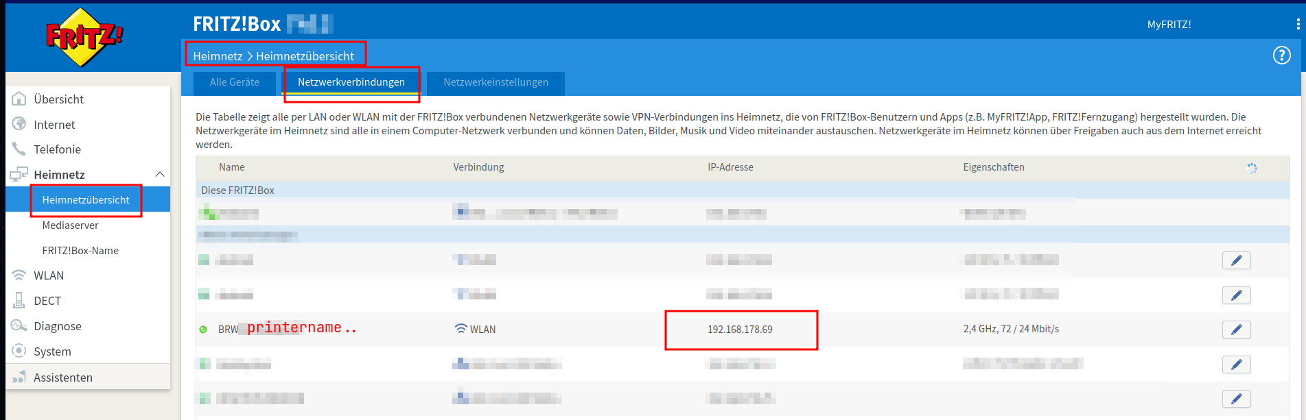This screenshot has width=1306, height=420.
Task: Sort the table by the Name column
Action: pos(232,167)
